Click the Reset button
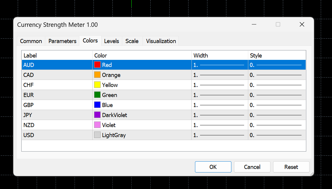Image resolution: width=332 pixels, height=189 pixels. point(291,167)
